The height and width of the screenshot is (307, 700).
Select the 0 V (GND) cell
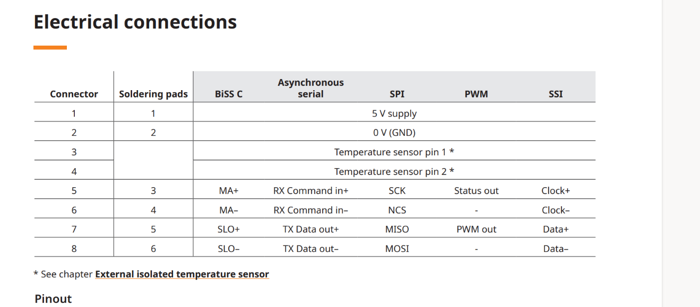coord(394,133)
